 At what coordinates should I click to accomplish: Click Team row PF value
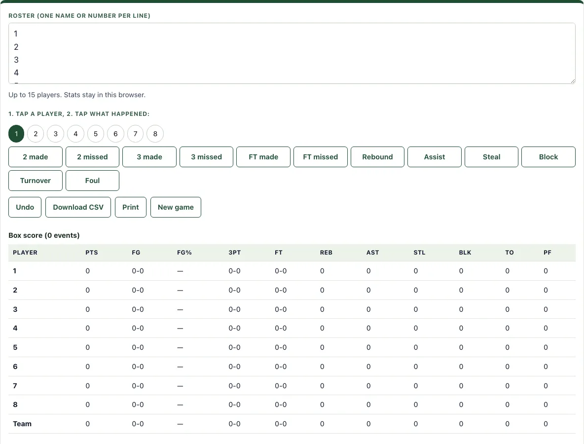click(546, 424)
